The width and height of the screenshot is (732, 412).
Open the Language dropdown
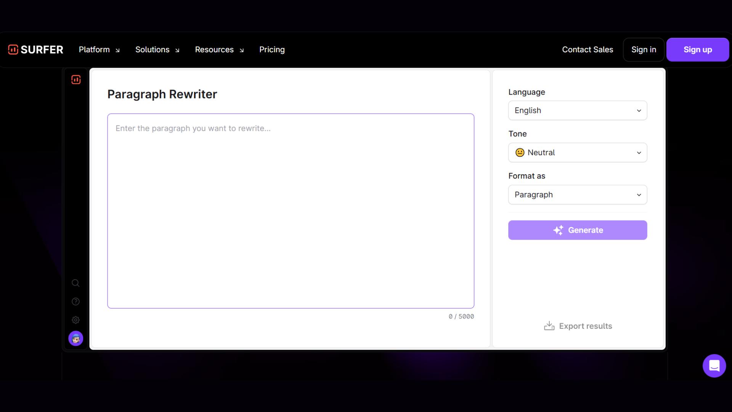577,111
